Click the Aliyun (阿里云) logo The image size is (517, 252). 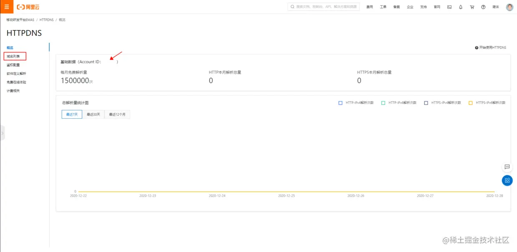[28, 7]
